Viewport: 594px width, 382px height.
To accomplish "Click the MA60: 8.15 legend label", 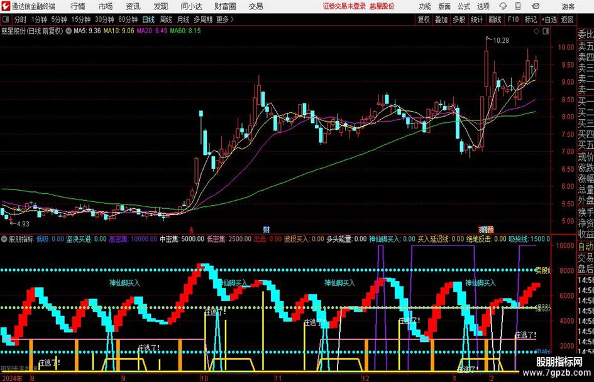I will [185, 31].
